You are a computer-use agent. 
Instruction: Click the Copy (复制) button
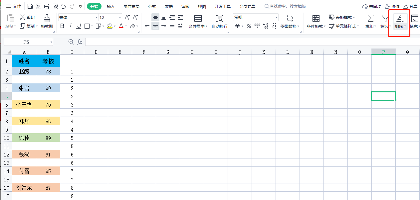coord(27,26)
